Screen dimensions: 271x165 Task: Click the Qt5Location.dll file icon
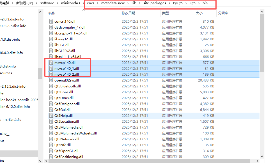(x=51, y=121)
